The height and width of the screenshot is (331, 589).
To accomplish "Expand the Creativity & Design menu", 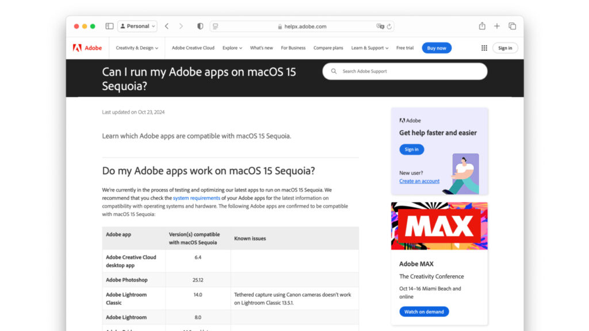I will (137, 48).
